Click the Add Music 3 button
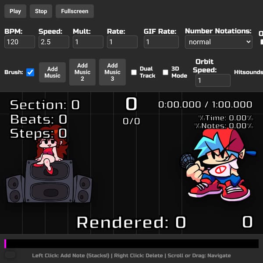 112,72
